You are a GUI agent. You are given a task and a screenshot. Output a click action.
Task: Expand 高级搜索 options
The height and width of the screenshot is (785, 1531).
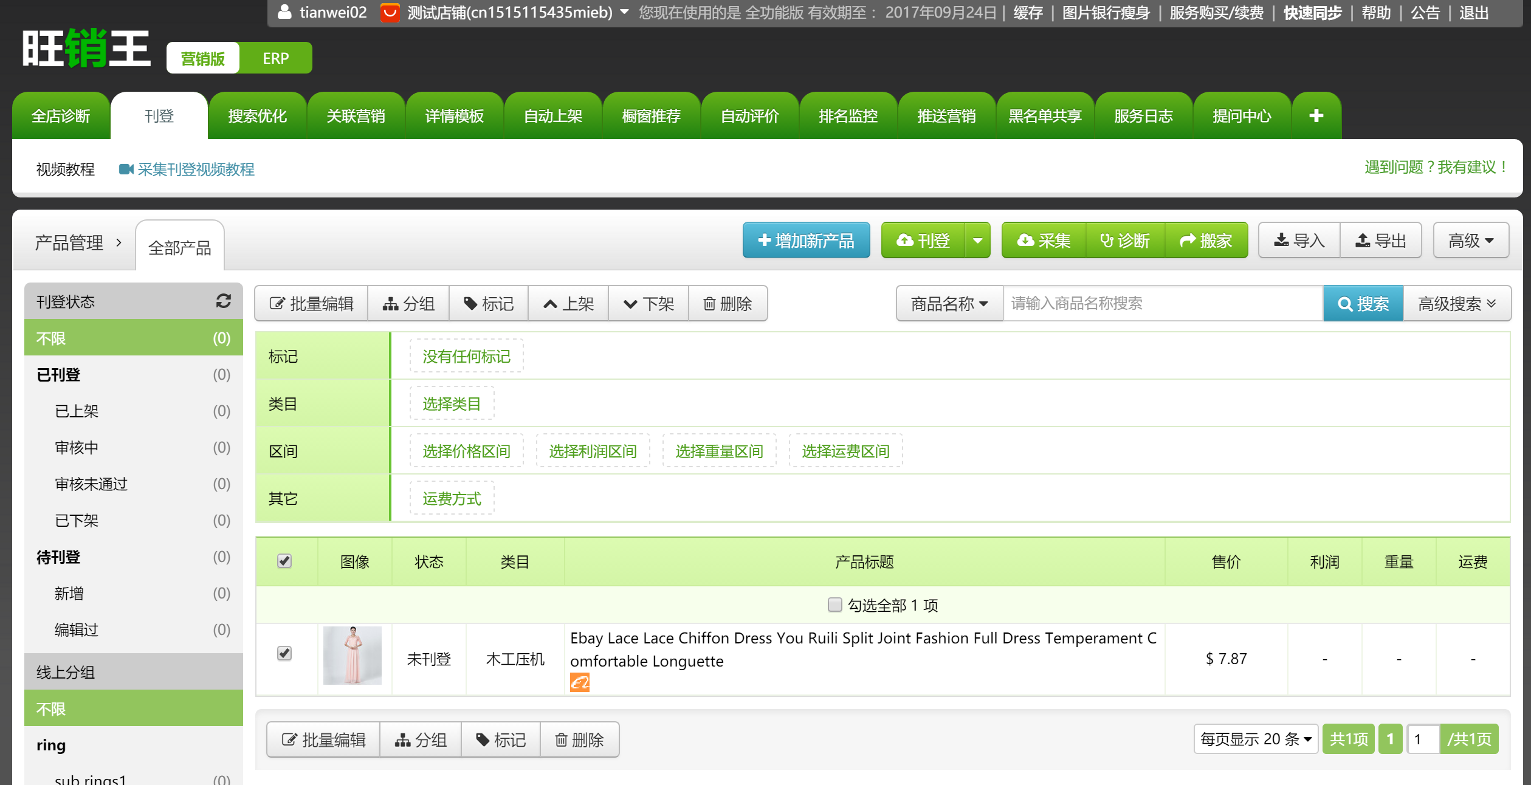click(x=1456, y=303)
